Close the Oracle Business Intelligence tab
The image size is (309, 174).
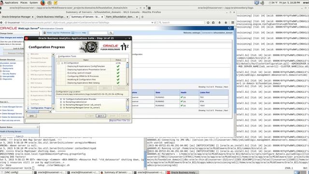pos(68,17)
